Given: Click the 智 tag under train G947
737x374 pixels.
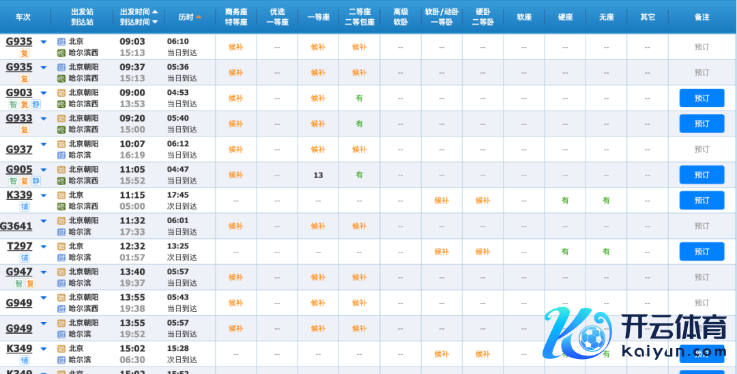Looking at the screenshot, I should pyautogui.click(x=19, y=283).
